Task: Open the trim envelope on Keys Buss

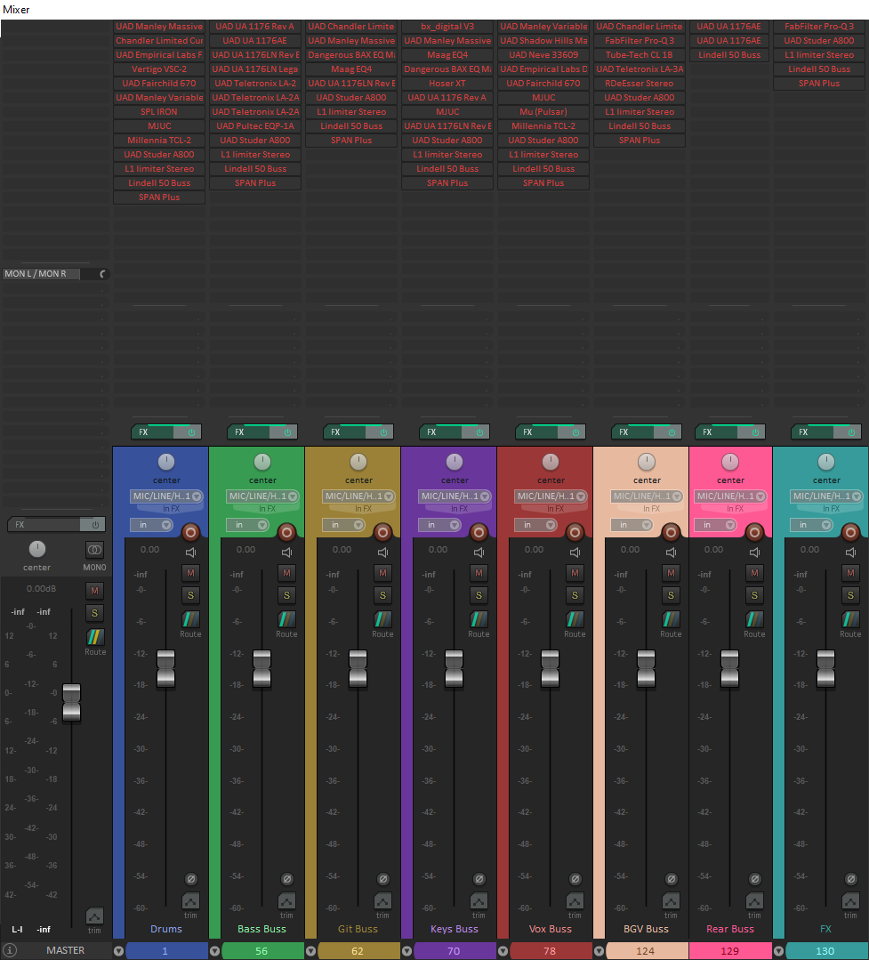Action: click(x=479, y=900)
